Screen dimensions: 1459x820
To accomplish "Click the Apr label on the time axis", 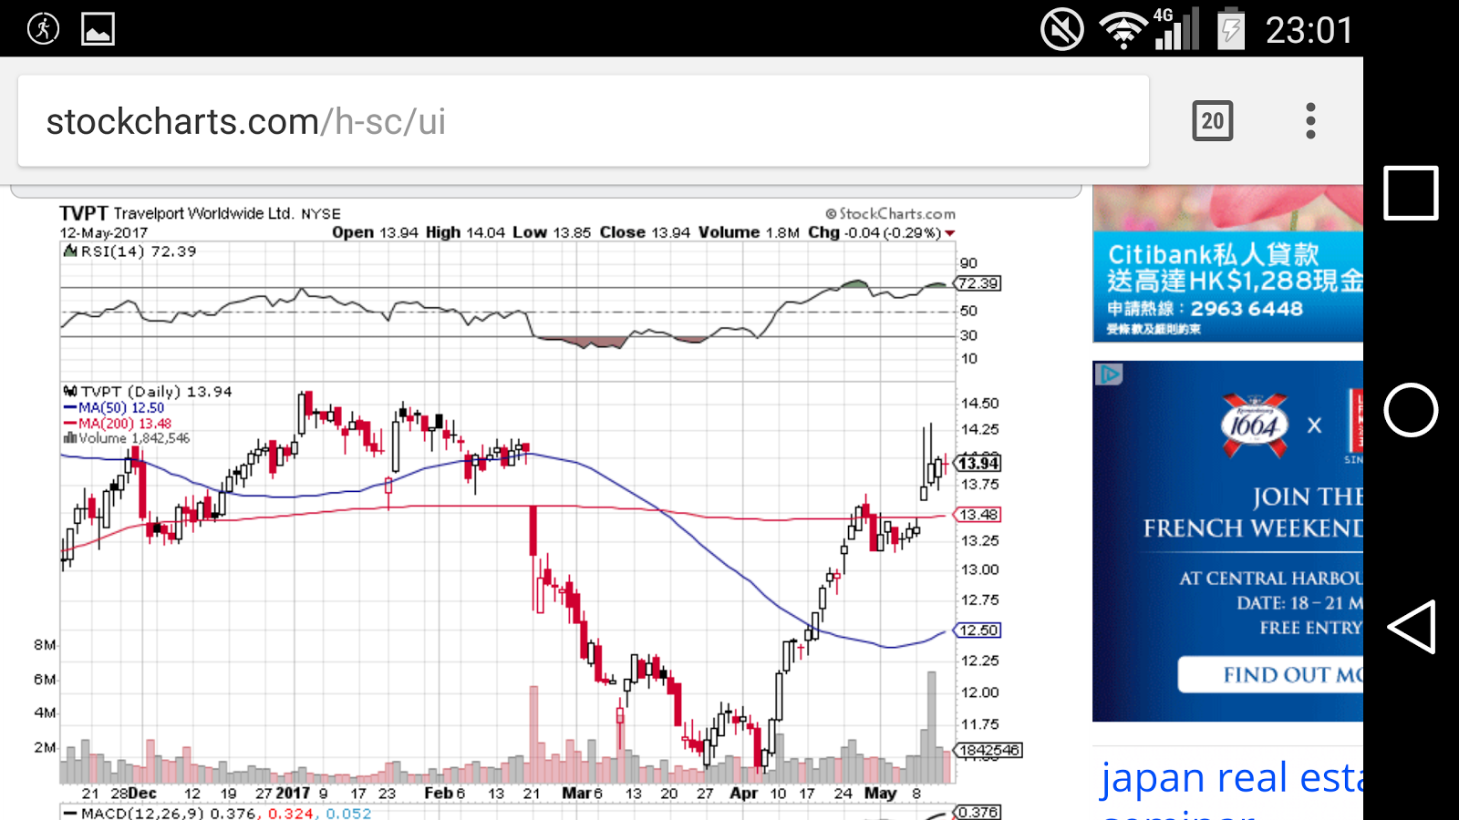I will point(743,794).
